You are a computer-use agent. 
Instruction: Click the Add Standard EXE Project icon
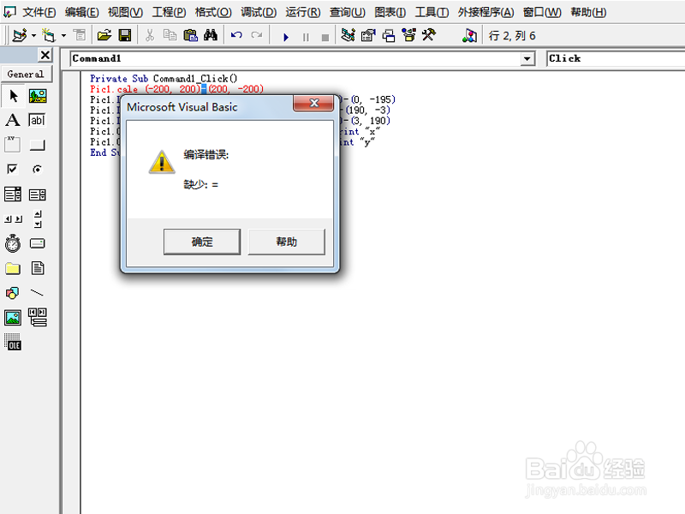pyautogui.click(x=20, y=35)
